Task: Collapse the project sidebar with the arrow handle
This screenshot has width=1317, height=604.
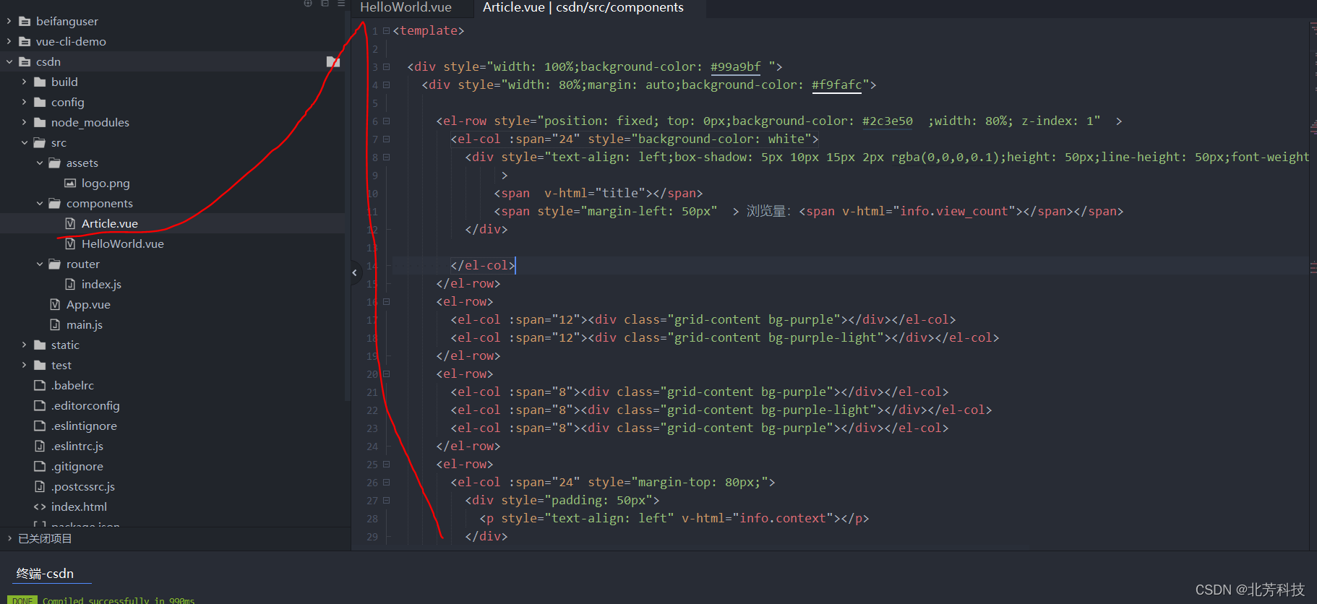Action: point(354,272)
